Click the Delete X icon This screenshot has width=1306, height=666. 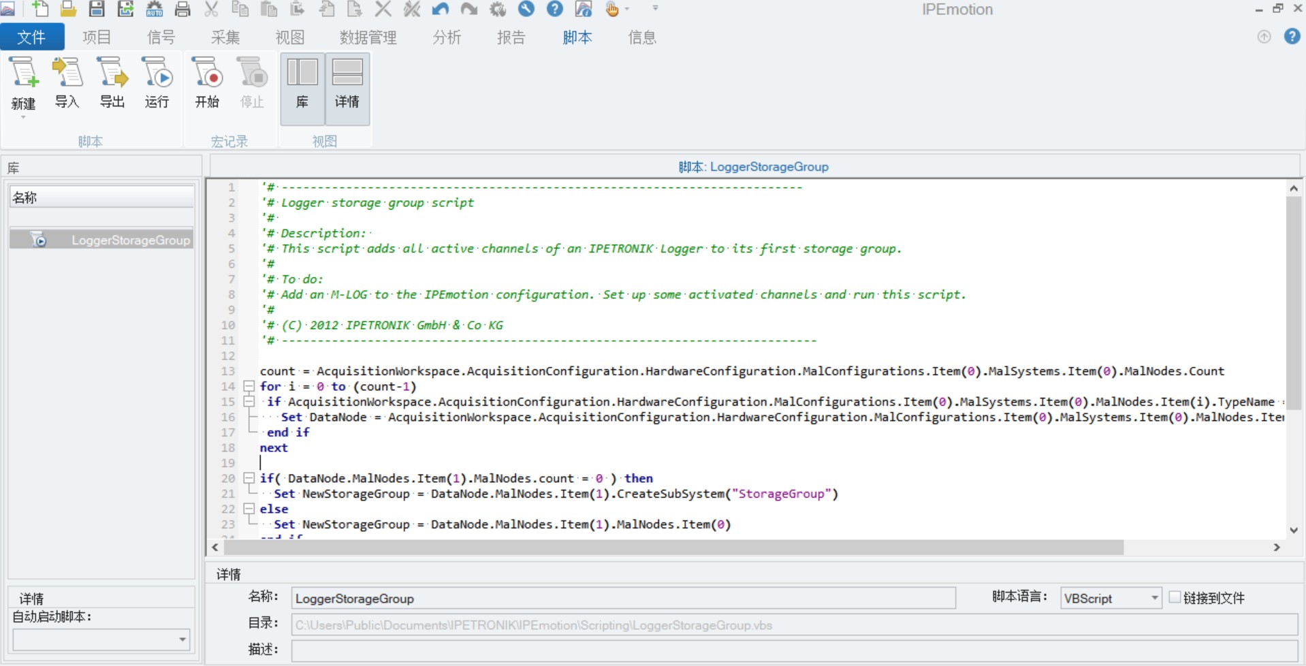(x=383, y=9)
